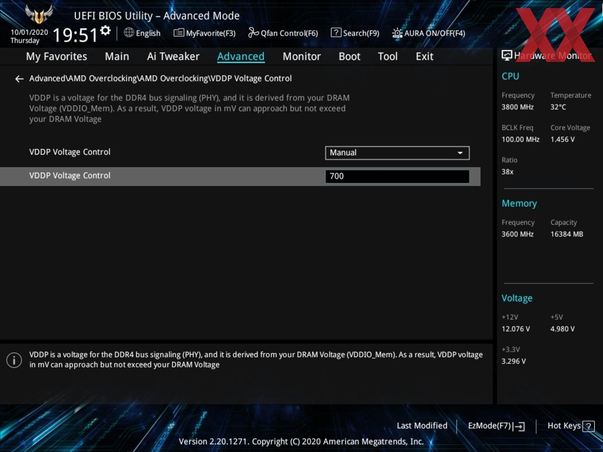
Task: Open MyFavorite(F3) list
Action: click(x=204, y=33)
